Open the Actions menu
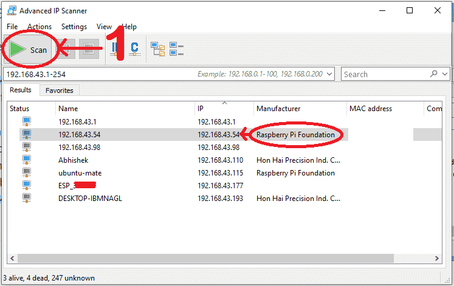 point(40,27)
